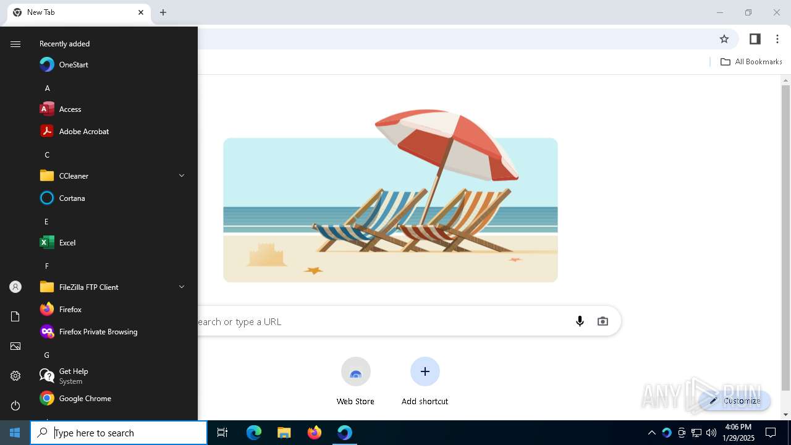
Task: Click the Power button in Start
Action: (15, 405)
